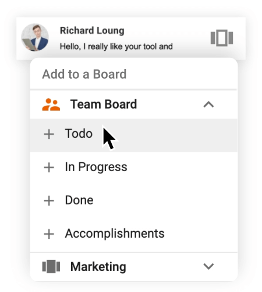The height and width of the screenshot is (292, 262).
Task: Click the 'Add to a Board' header
Action: [84, 74]
